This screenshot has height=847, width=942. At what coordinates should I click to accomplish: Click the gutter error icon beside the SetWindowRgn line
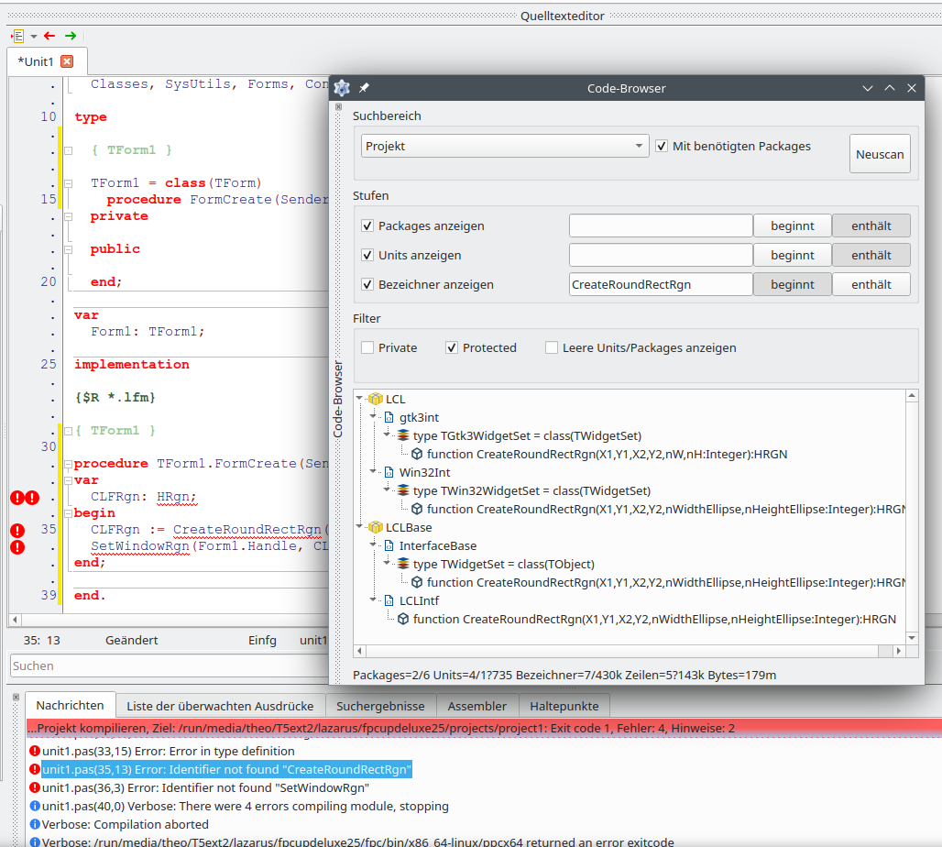tap(17, 547)
